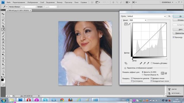Open the Канал RGB dropdown
Image resolution: width=184 pixels, height=103 pixels.
(138, 20)
